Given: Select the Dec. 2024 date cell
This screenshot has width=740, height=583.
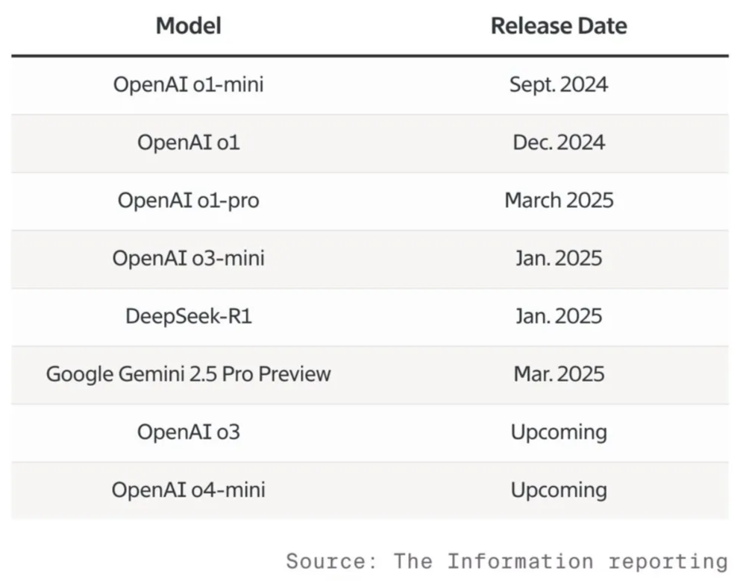Looking at the screenshot, I should coord(558,142).
